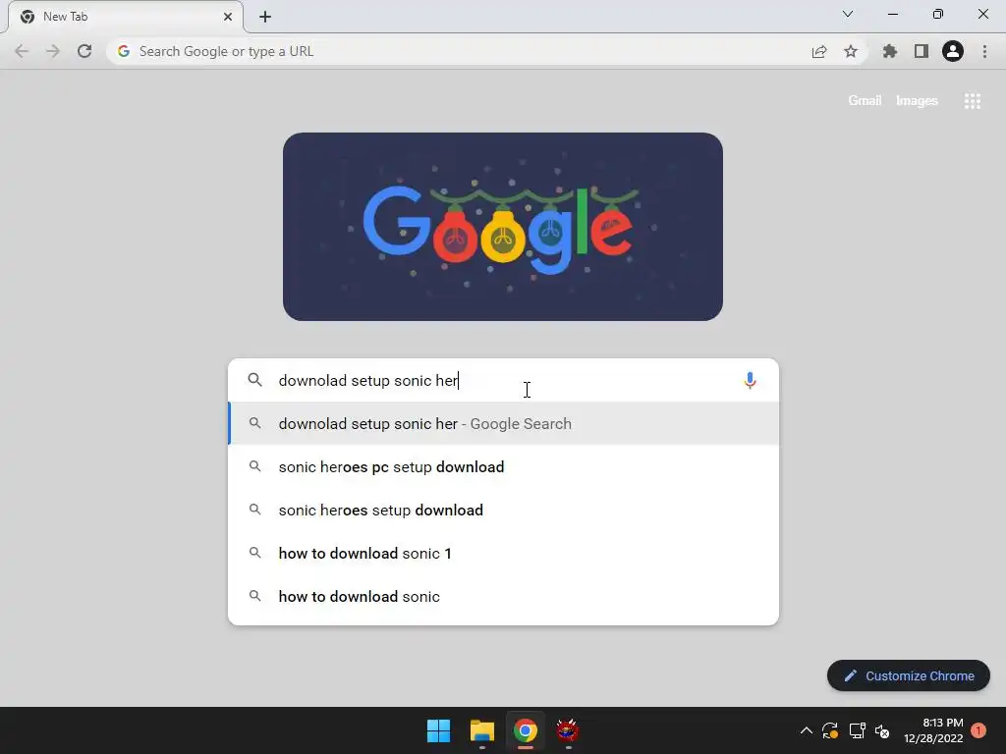The width and height of the screenshot is (1006, 754).
Task: Open File Explorer from the taskbar
Action: (481, 730)
